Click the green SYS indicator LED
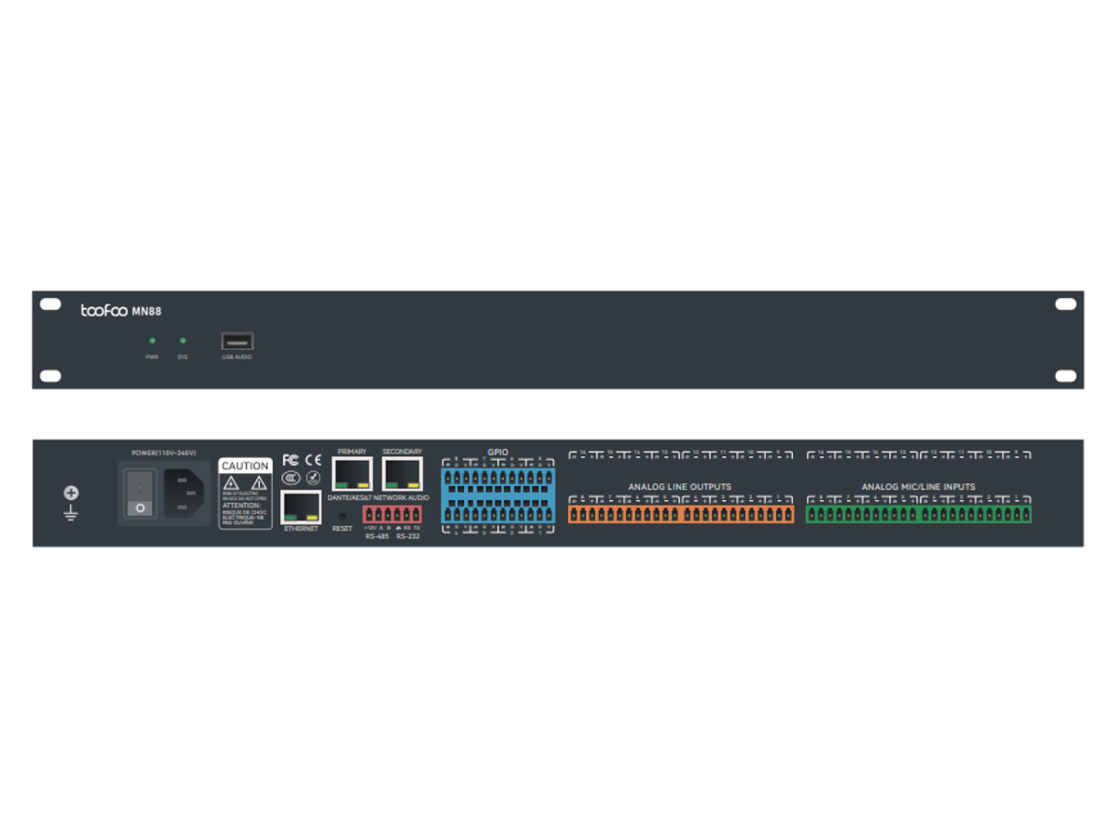 point(183,341)
